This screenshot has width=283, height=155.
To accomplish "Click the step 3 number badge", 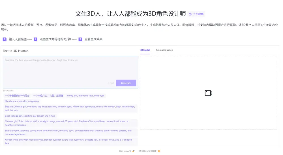I will click(x=80, y=39).
